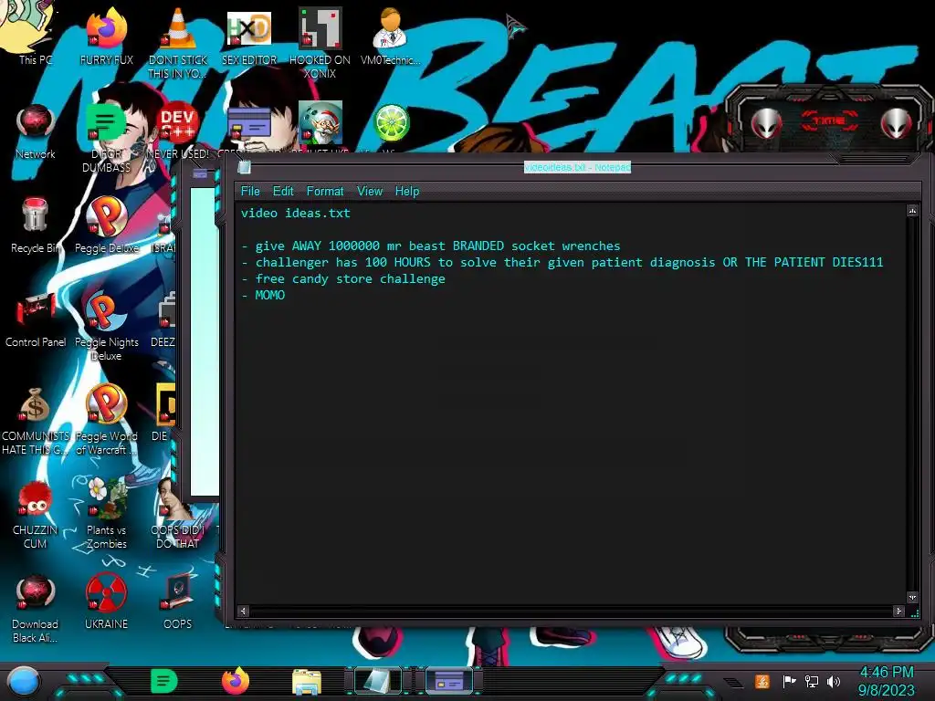Screen dimensions: 935x701
Task: Select the Peggle Deluxe desktop icon
Action: [x=106, y=225]
